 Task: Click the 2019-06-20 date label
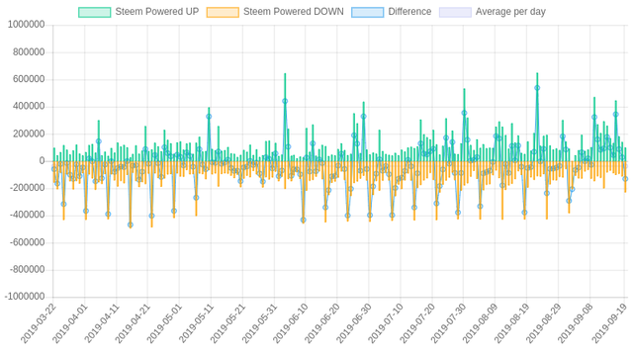322,324
